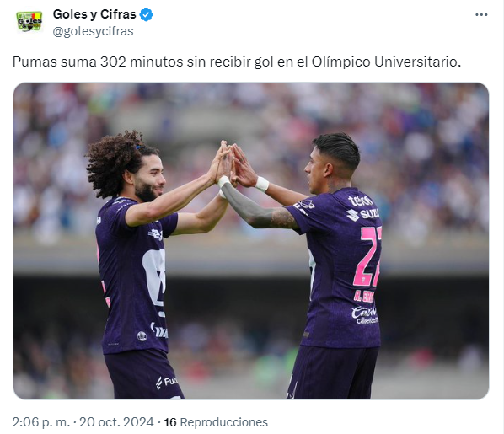Visit the @golesycifras handle link

point(93,31)
